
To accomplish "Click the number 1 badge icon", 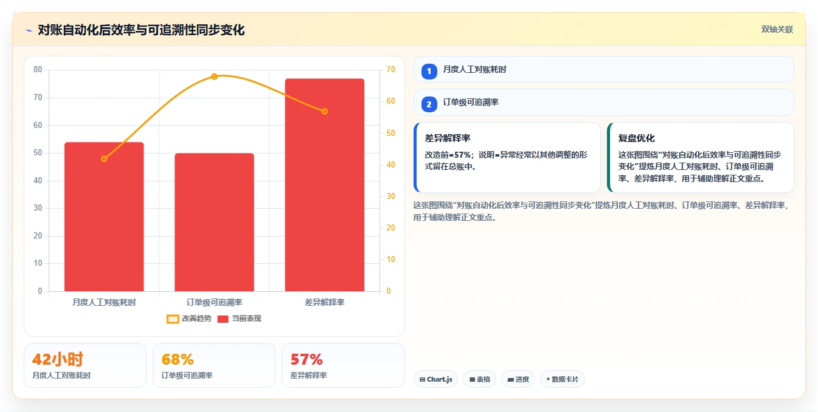I will (x=429, y=72).
